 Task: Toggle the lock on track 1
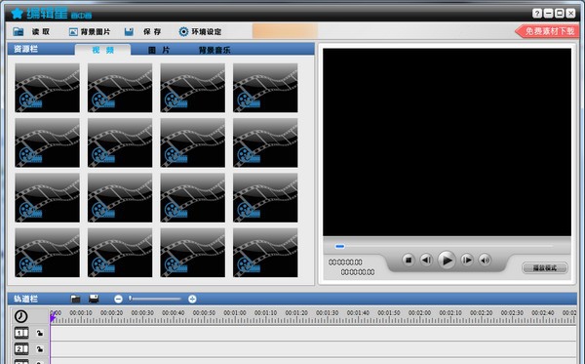pyautogui.click(x=40, y=333)
